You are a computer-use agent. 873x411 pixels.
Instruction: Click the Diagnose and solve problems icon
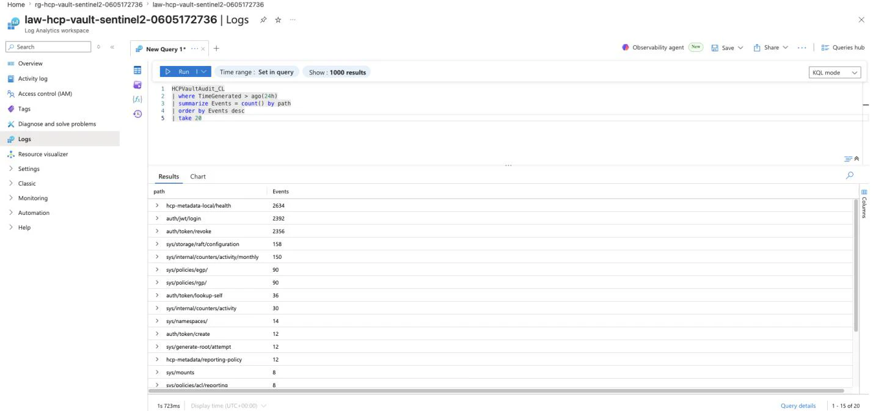(x=10, y=124)
